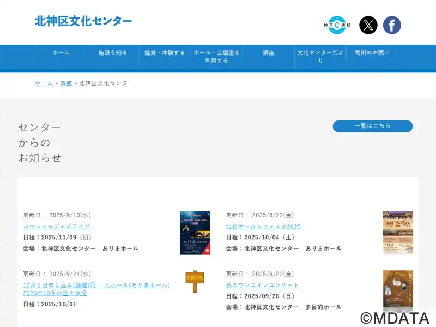Open 寄附のお願い navigation item
Screen dimensions: 436x327
click(x=372, y=53)
